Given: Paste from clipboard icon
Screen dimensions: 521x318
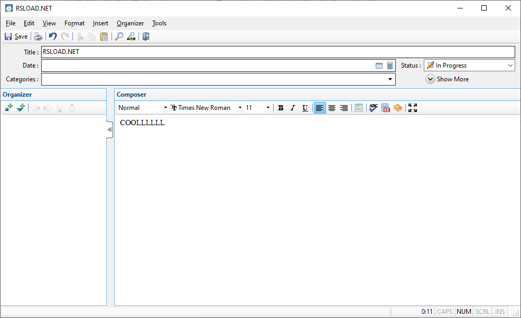Looking at the screenshot, I should click(x=104, y=36).
